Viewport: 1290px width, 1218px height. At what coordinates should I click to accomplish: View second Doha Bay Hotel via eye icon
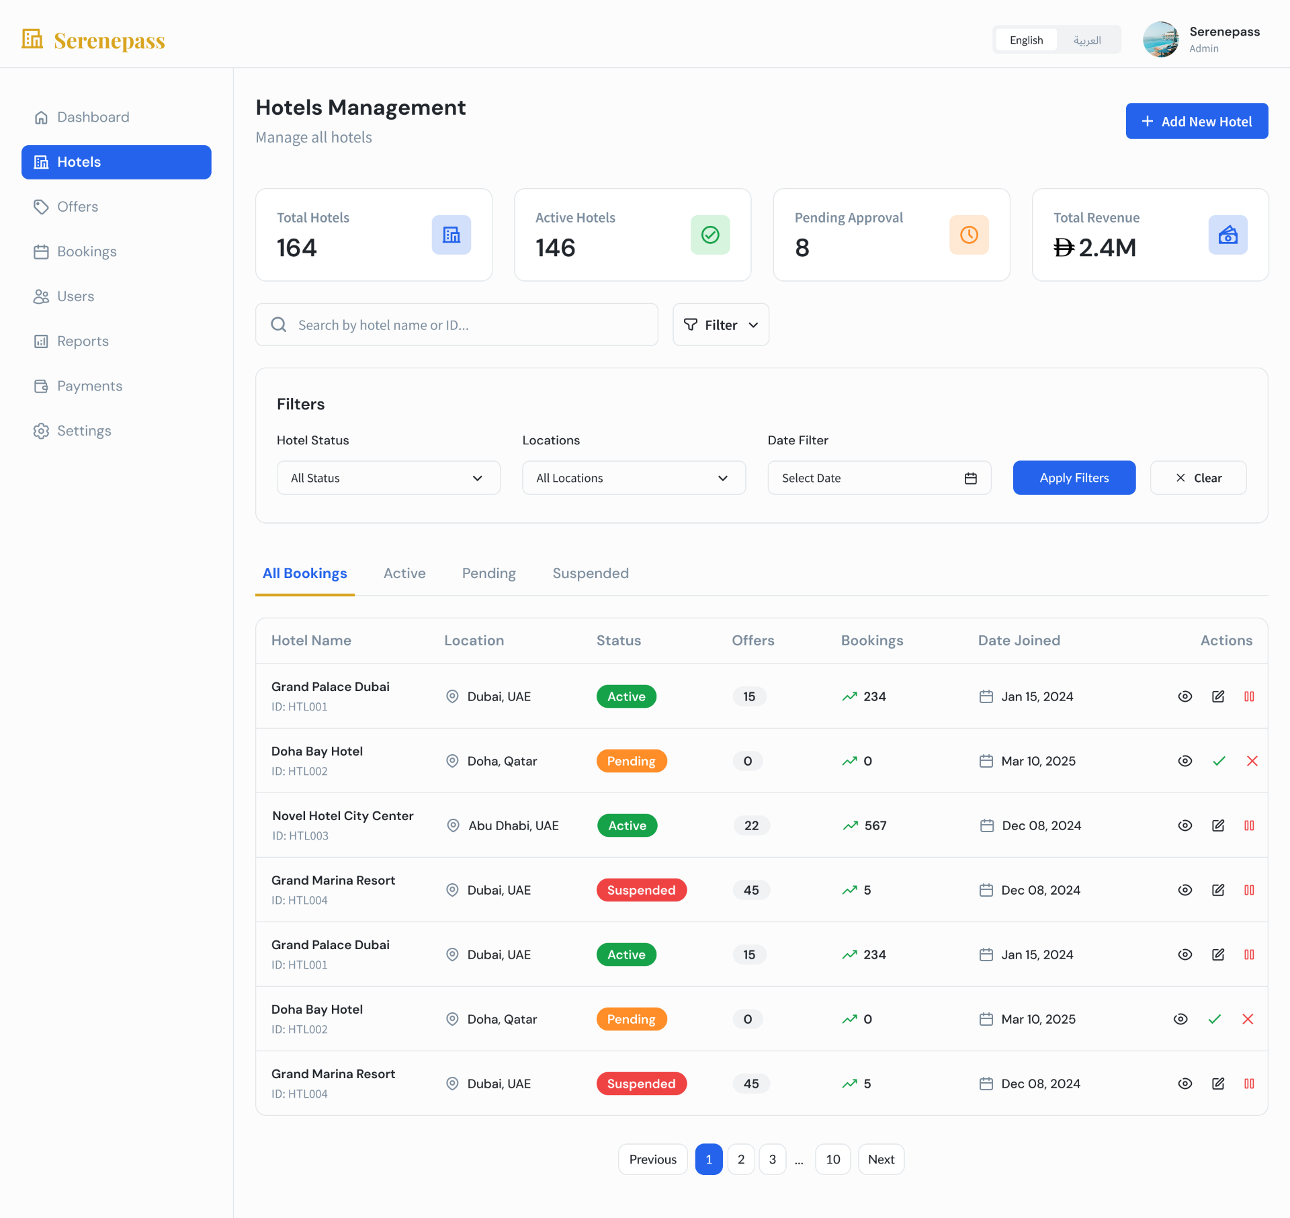(x=1180, y=1019)
